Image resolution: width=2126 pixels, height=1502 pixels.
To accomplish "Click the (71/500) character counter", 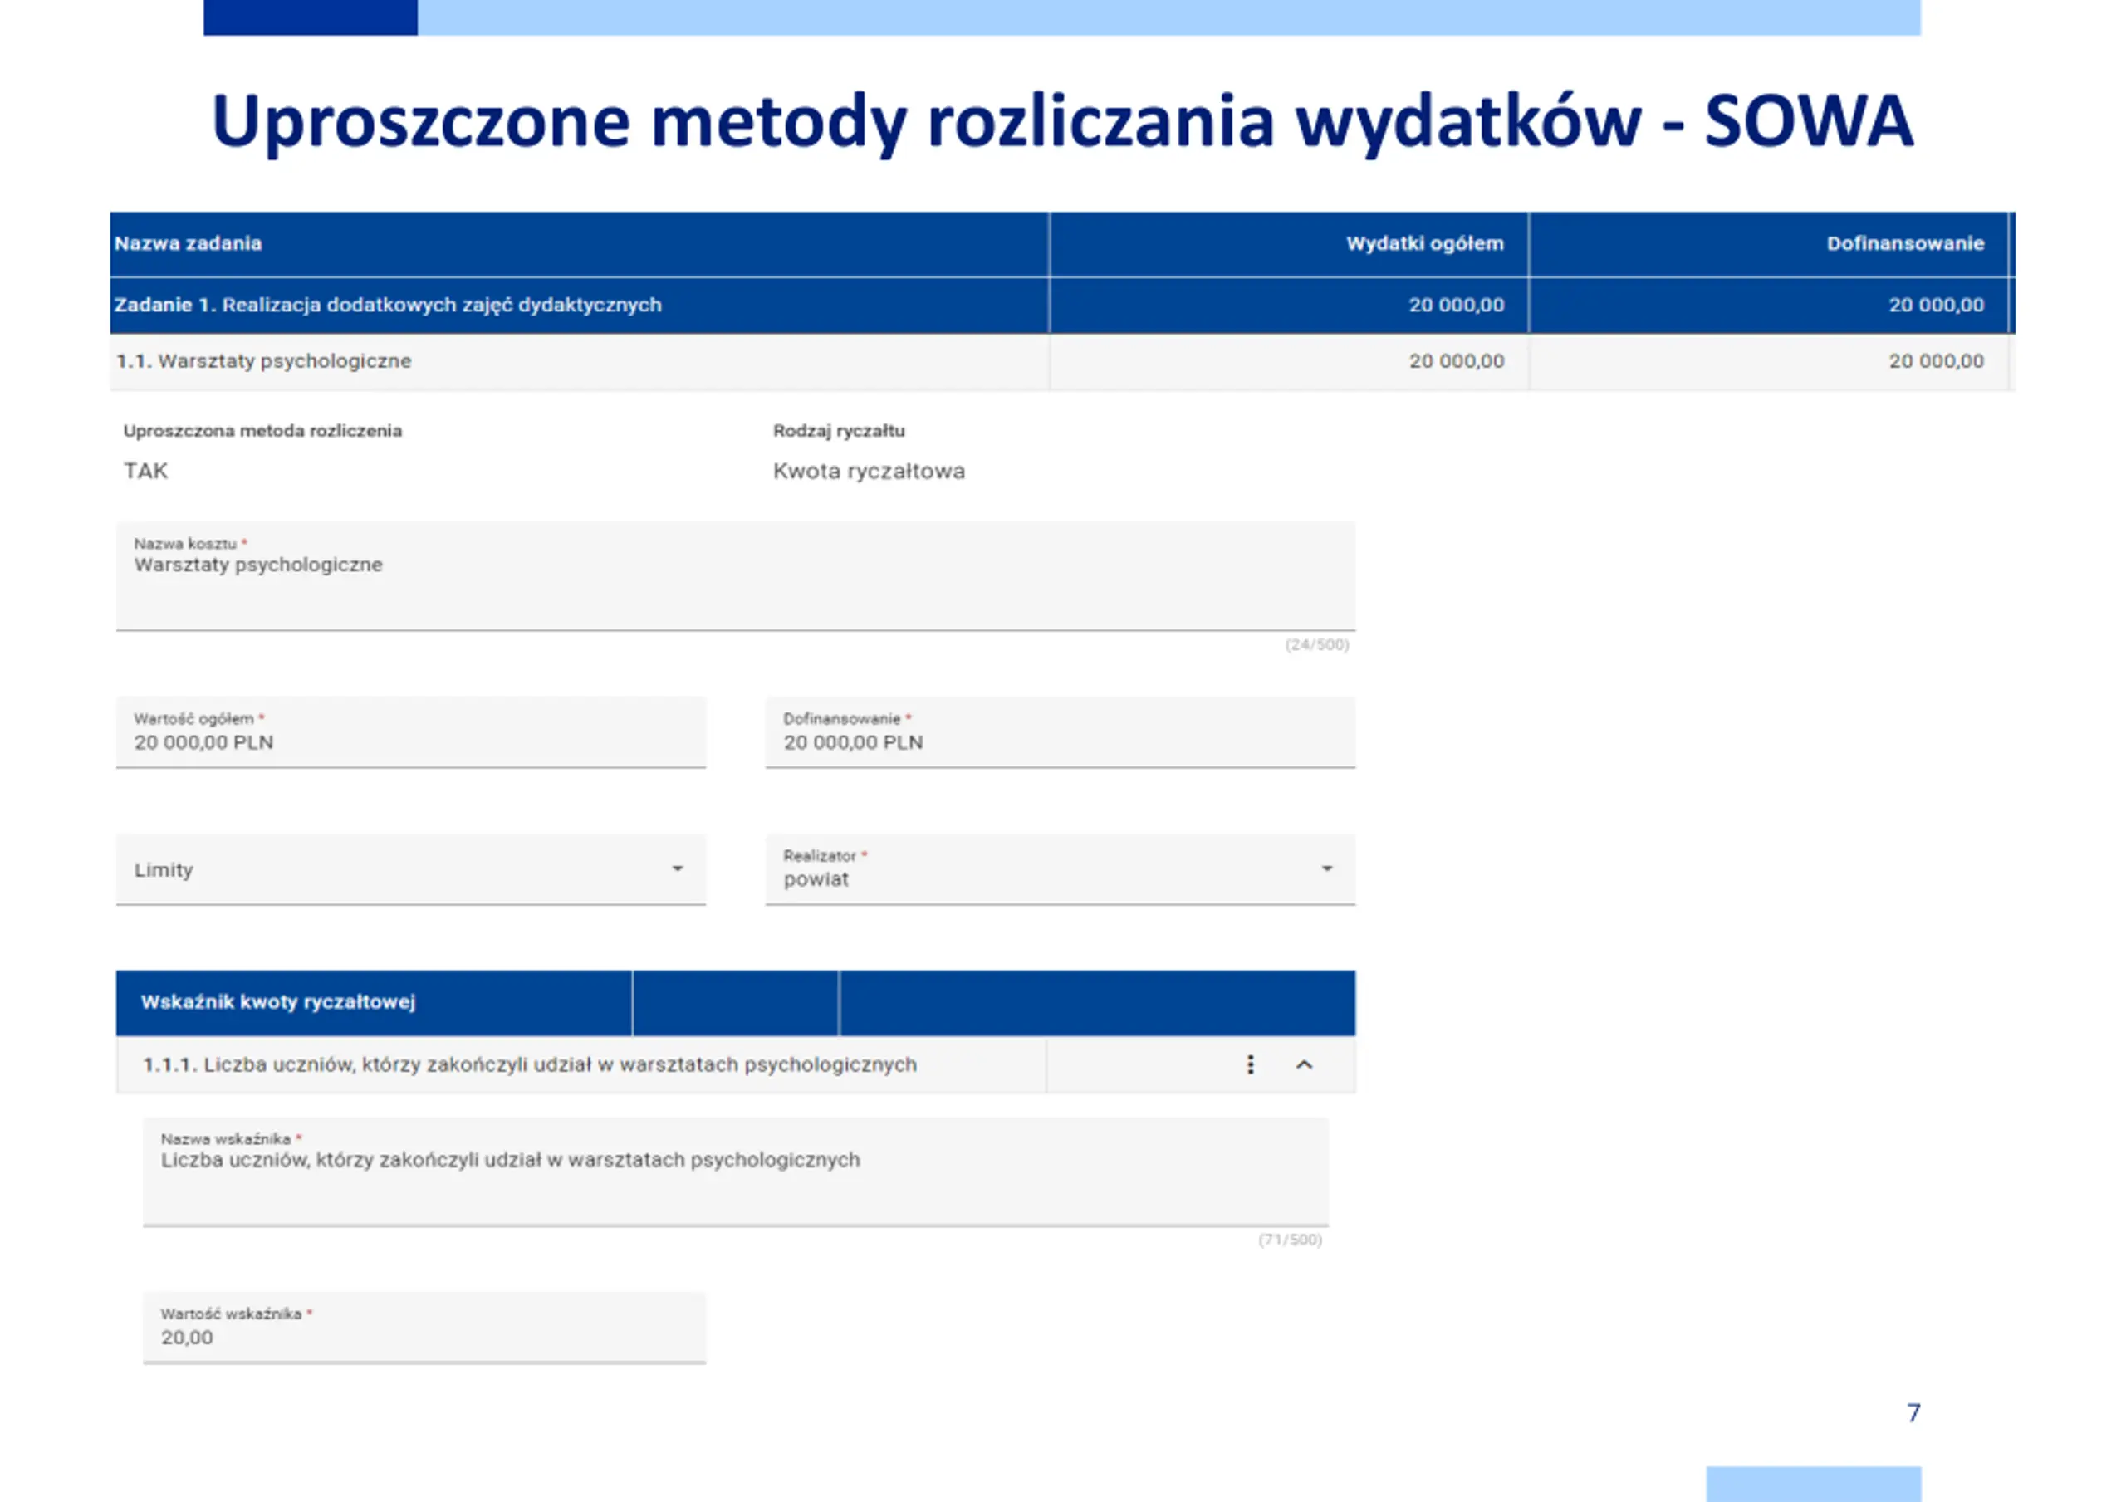I will (1290, 1240).
